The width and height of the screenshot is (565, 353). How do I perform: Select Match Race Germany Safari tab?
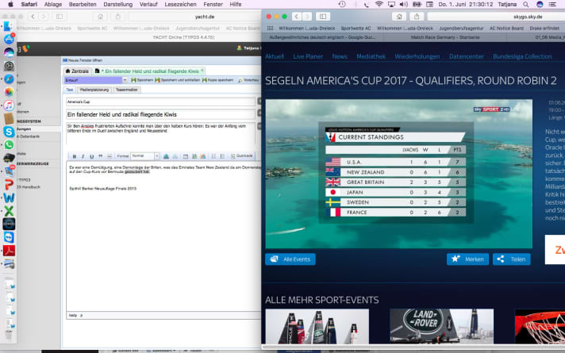click(445, 37)
